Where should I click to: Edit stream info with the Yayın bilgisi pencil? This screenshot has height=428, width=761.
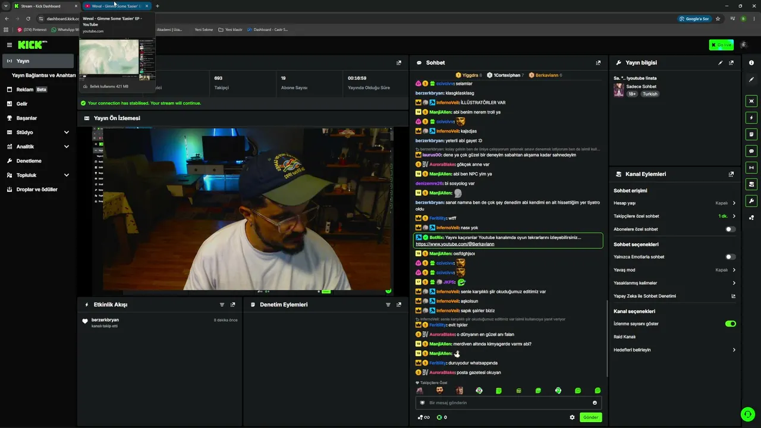(721, 62)
